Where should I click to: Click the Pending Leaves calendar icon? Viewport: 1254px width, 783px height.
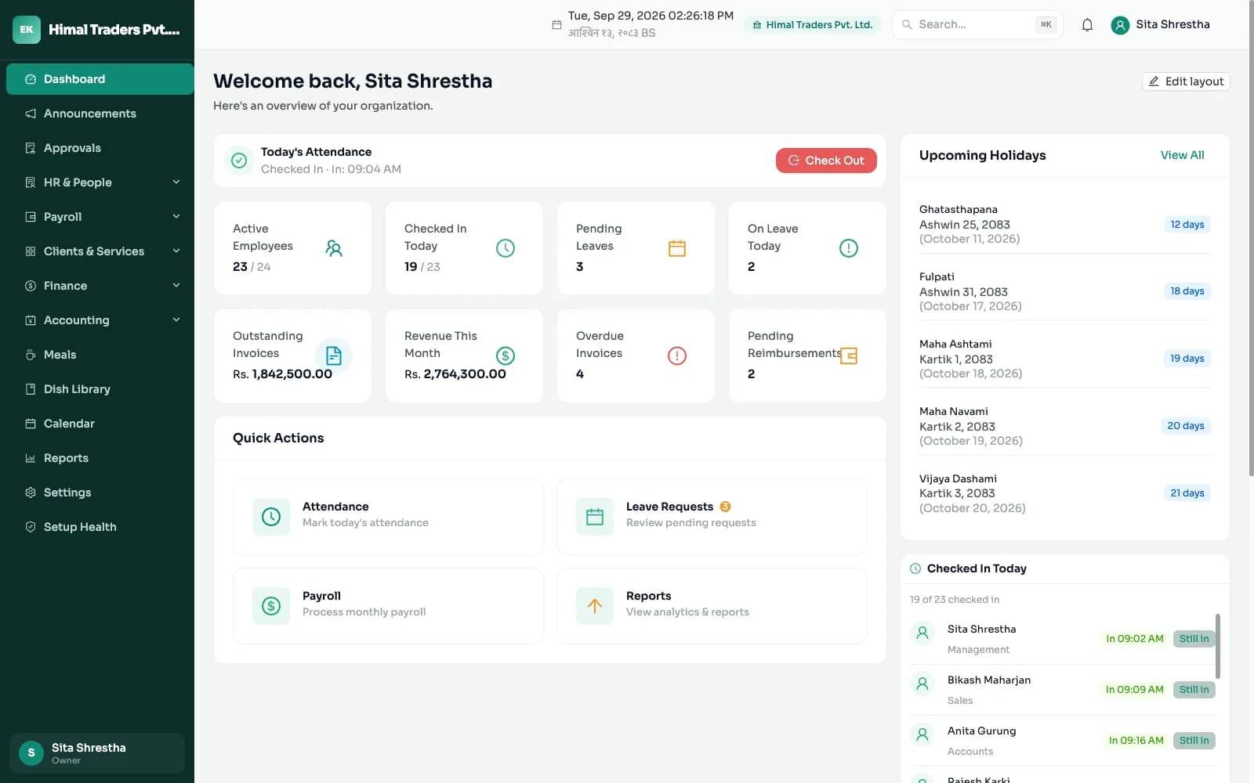[677, 248]
